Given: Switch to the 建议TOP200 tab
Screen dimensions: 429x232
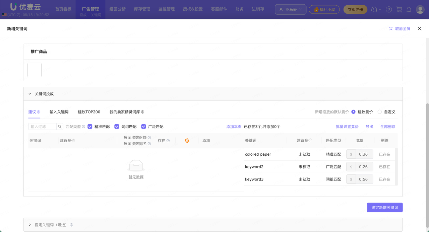Looking at the screenshot, I should (x=89, y=112).
